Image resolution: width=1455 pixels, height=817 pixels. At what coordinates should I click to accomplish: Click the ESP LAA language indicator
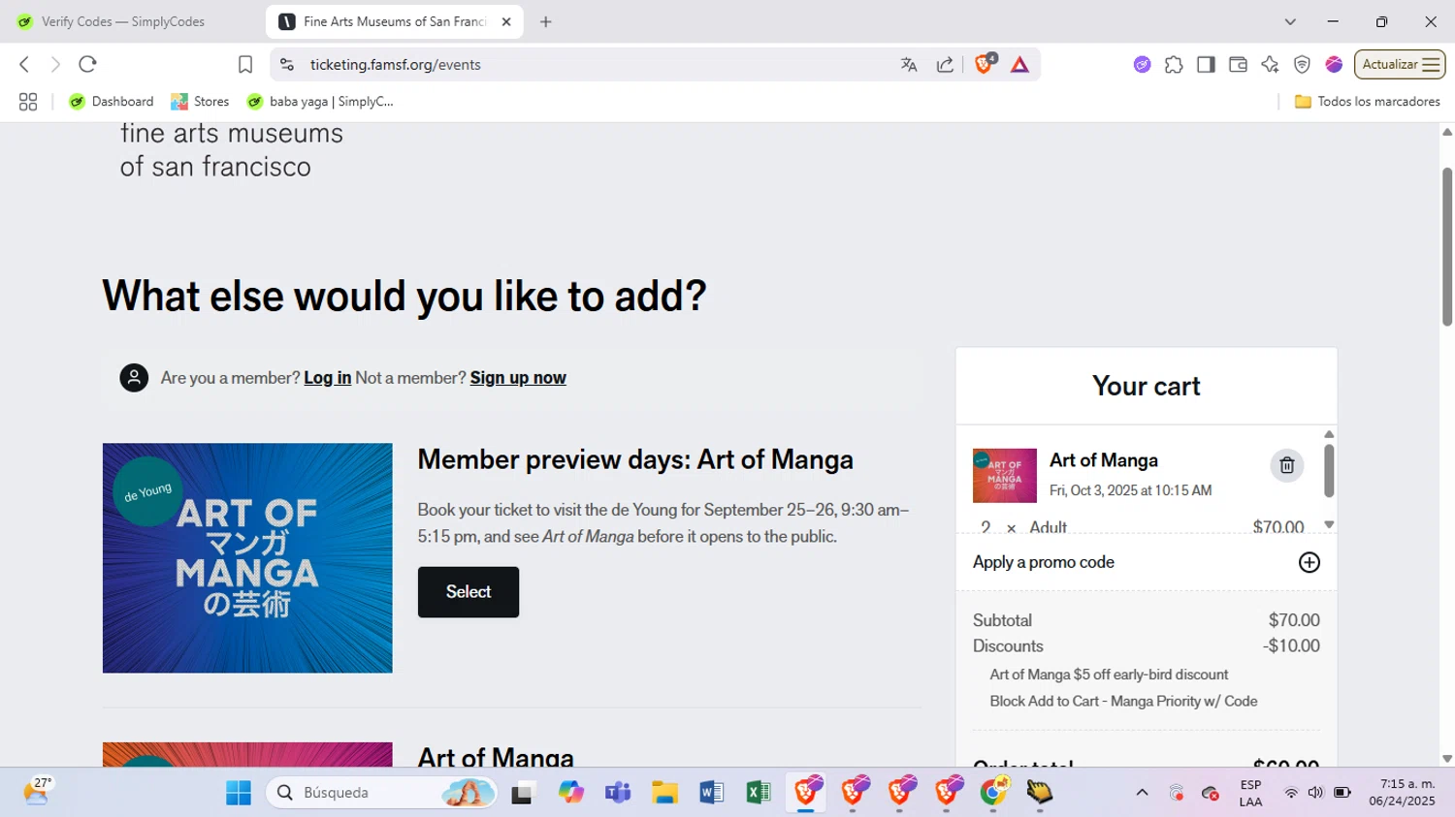(x=1250, y=793)
